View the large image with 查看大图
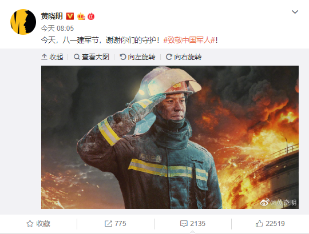The height and width of the screenshot is (234, 309). tap(92, 57)
